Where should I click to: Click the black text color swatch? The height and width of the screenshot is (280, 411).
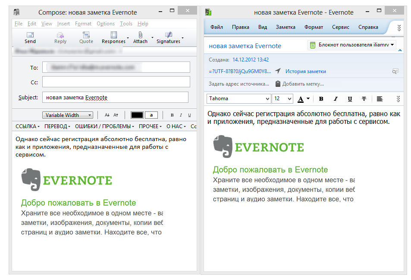pos(137,115)
